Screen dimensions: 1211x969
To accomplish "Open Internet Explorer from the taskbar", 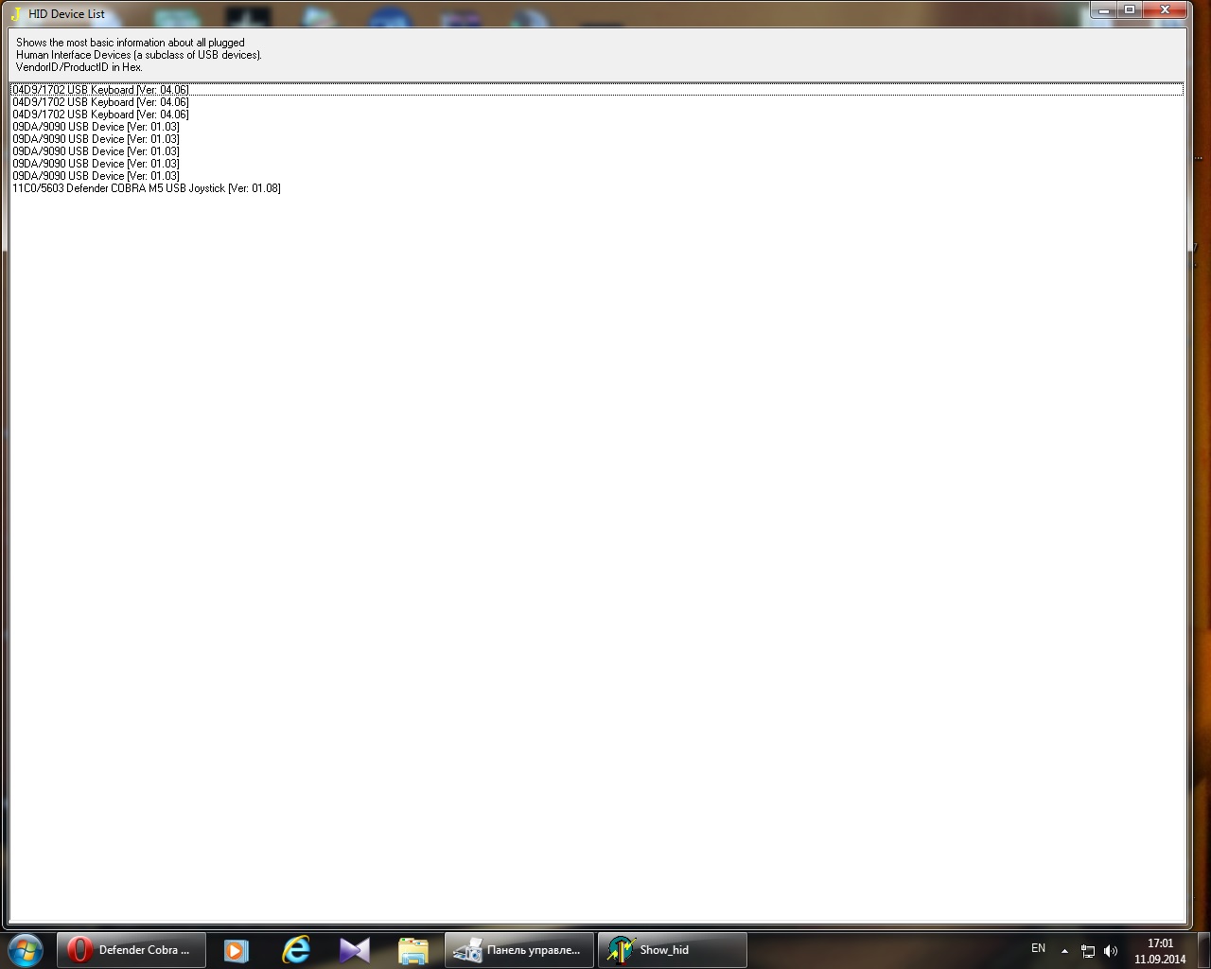I will [x=296, y=950].
